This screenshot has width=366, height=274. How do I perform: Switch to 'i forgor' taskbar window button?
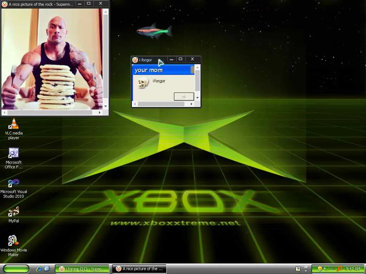point(82,269)
